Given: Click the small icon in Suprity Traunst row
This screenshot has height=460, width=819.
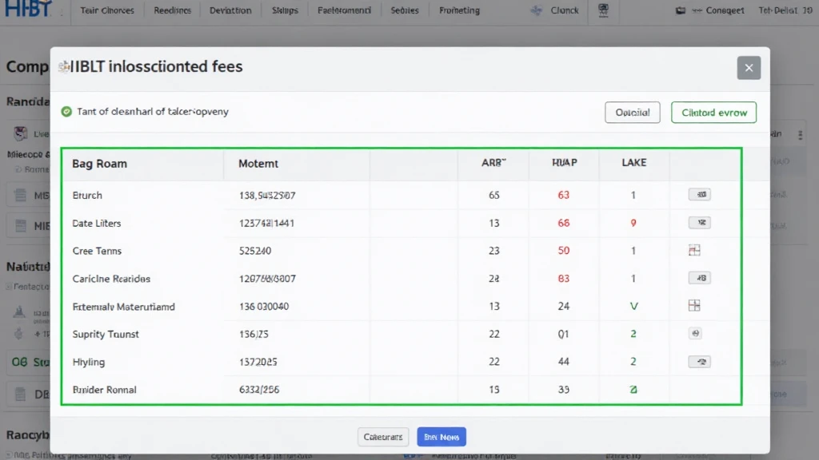Looking at the screenshot, I should [695, 334].
